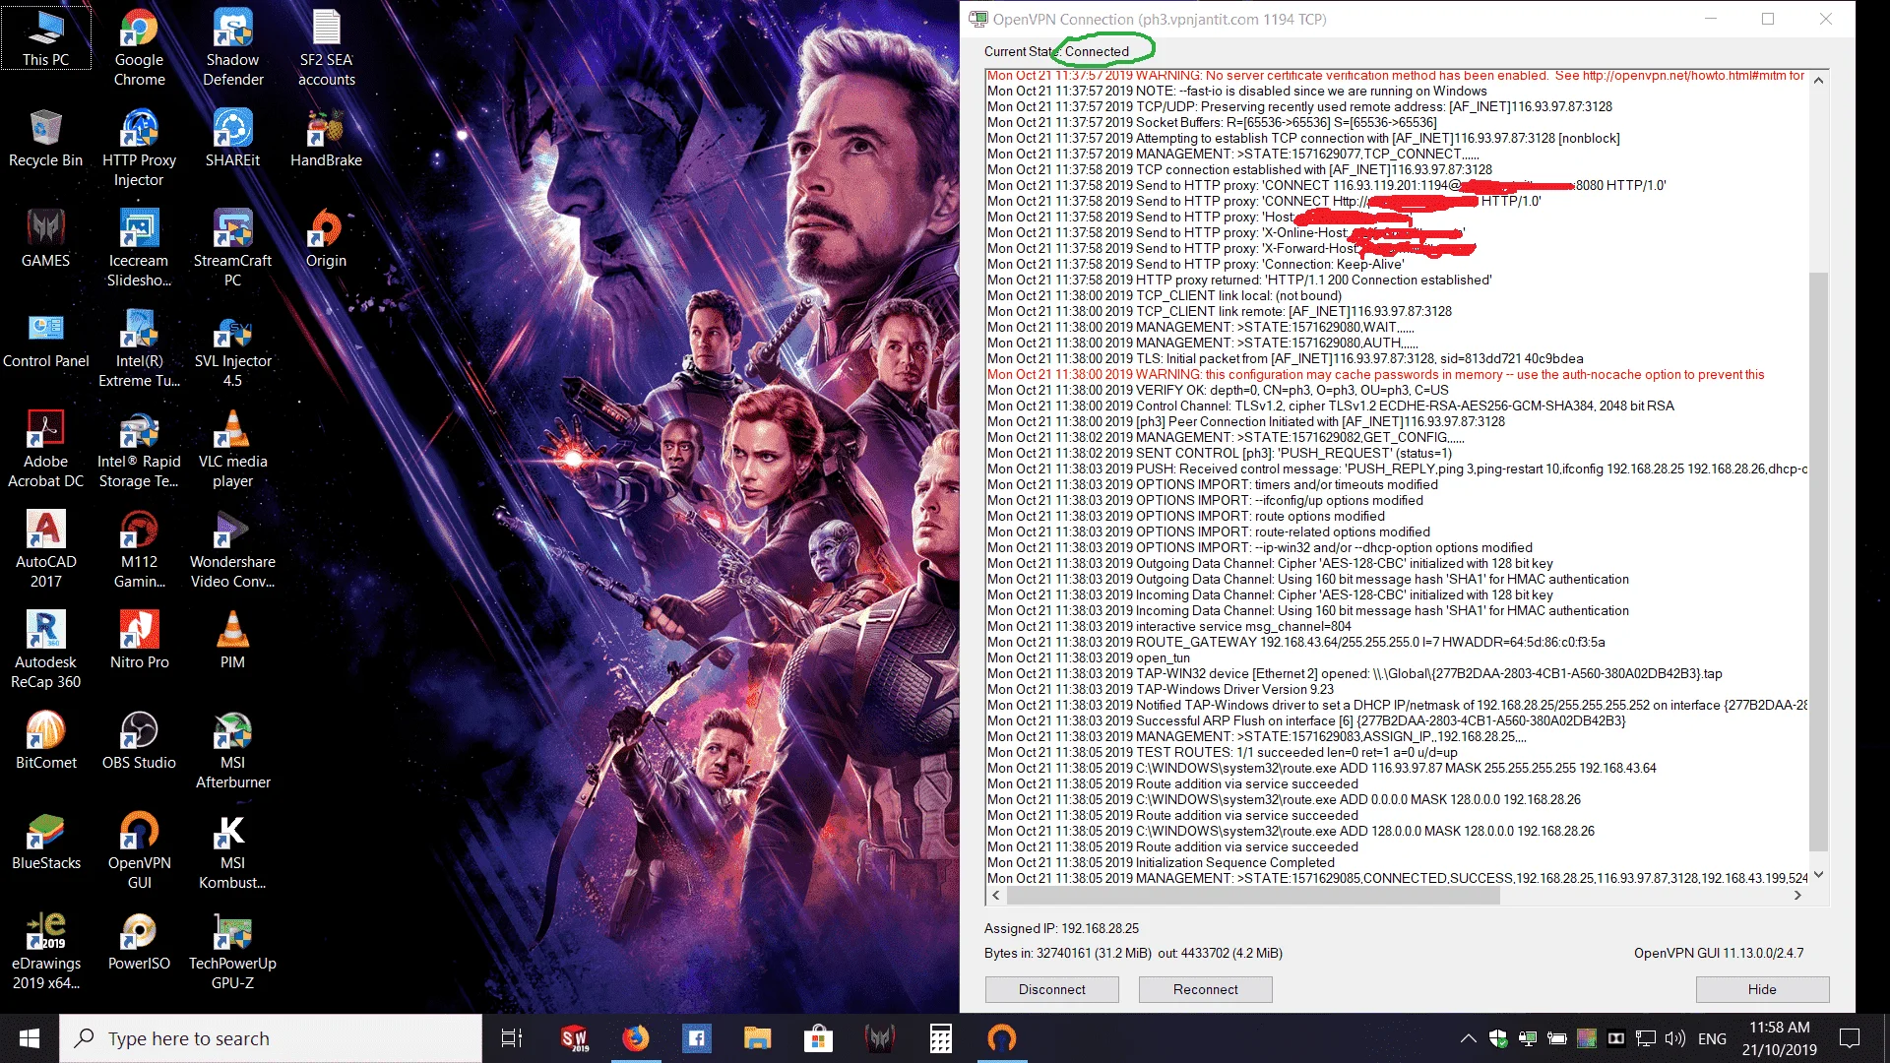Open Windows Security tray icon

click(1498, 1038)
